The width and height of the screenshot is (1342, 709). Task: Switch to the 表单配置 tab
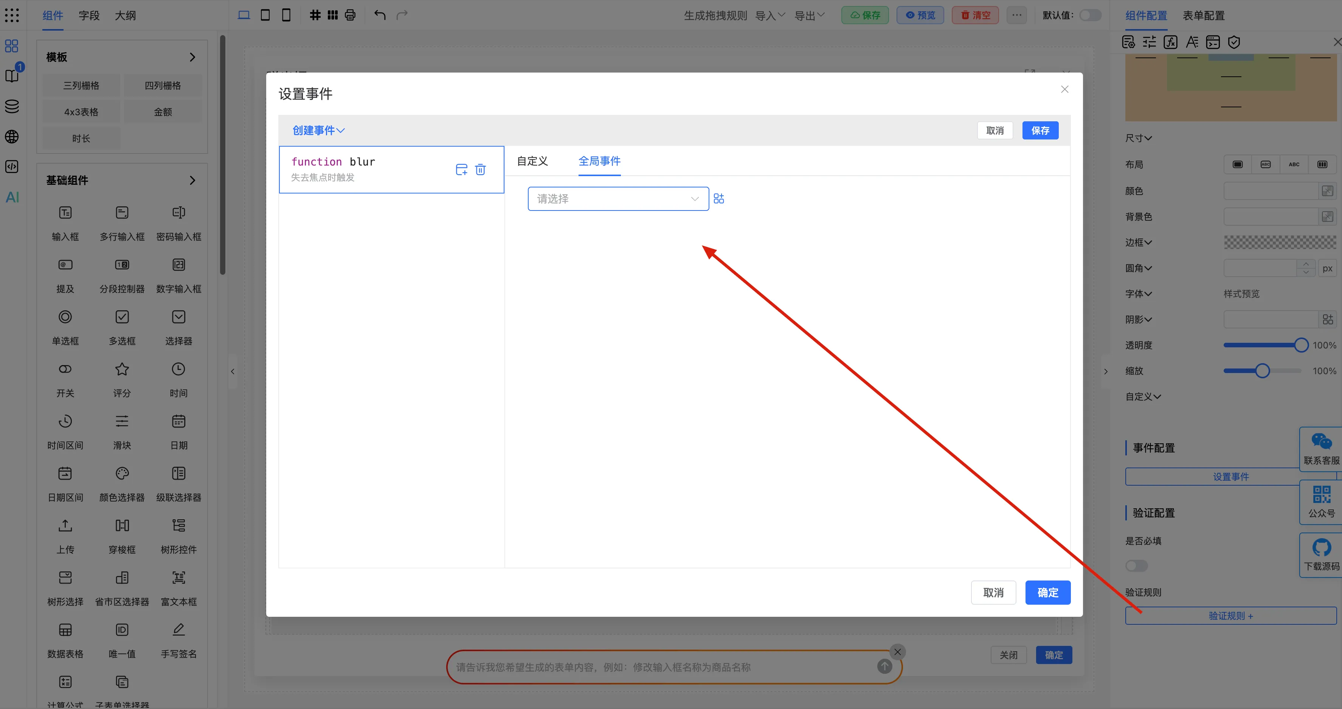tap(1204, 15)
